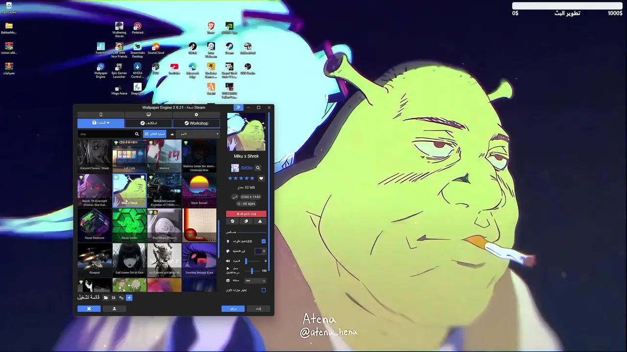Viewport: 627px width, 352px height.
Task: Select the Lofi Cafe wallpaper thumbnail
Action: click(129, 155)
